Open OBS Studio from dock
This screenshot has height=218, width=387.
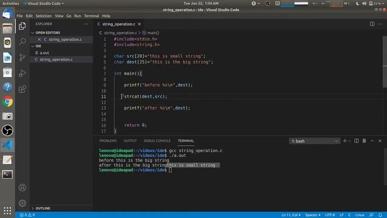[x=7, y=131]
